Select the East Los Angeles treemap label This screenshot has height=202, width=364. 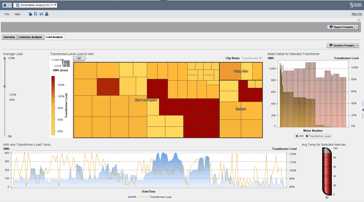click(x=146, y=100)
